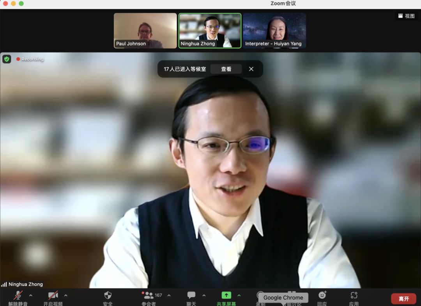Expand share screen options arrow

point(239,295)
